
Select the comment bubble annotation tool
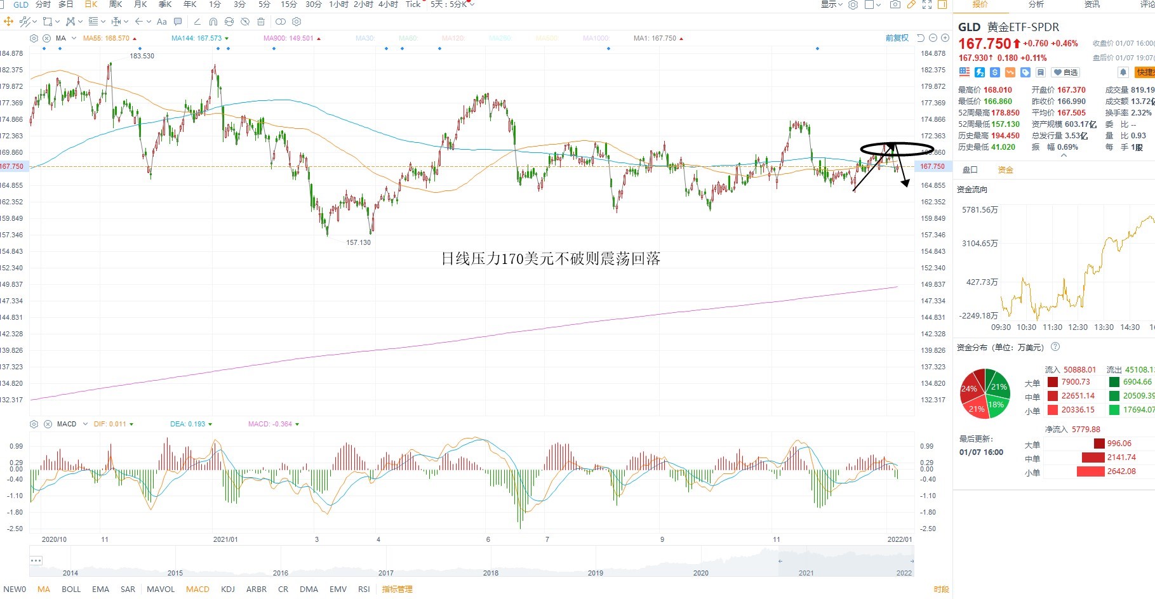(178, 22)
